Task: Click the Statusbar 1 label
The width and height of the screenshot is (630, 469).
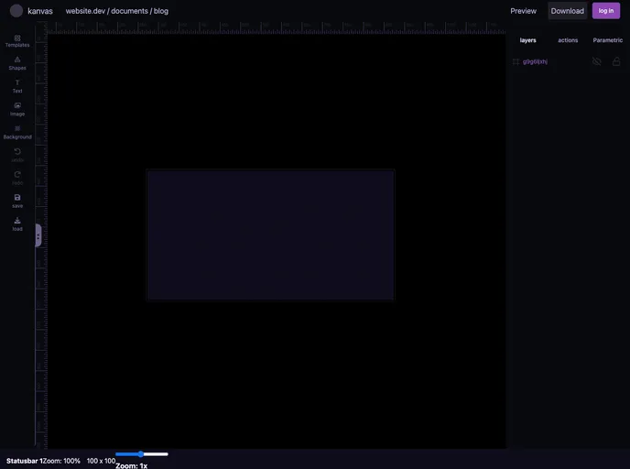Action: point(25,461)
